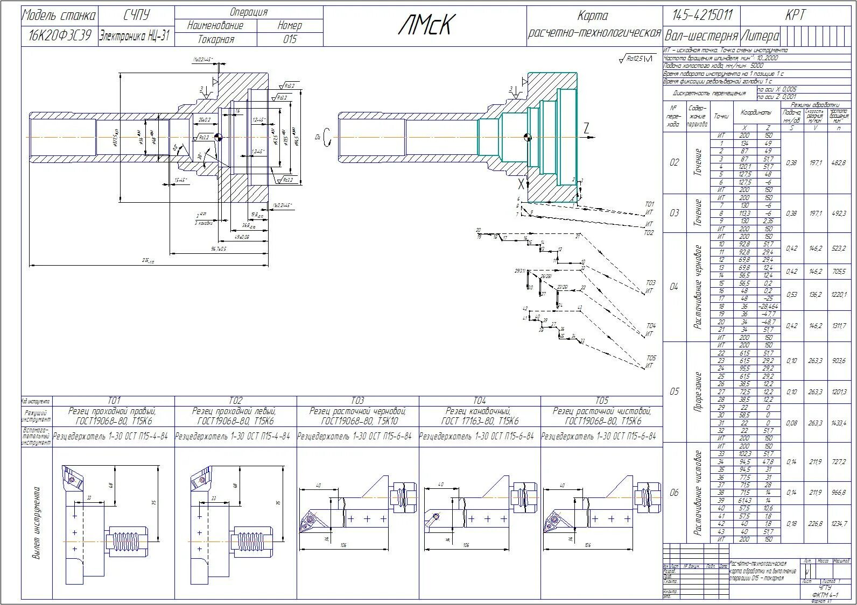This screenshot has width=857, height=605.
Task: Click the "КРТ" cell
Action: [x=795, y=16]
